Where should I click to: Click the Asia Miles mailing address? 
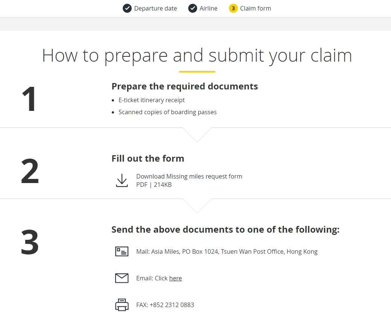(227, 251)
